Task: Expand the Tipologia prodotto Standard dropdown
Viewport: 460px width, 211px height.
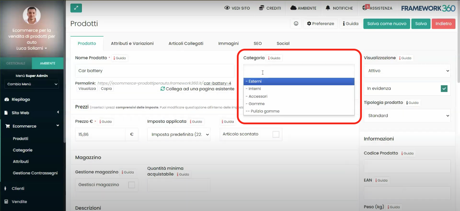Action: [407, 116]
